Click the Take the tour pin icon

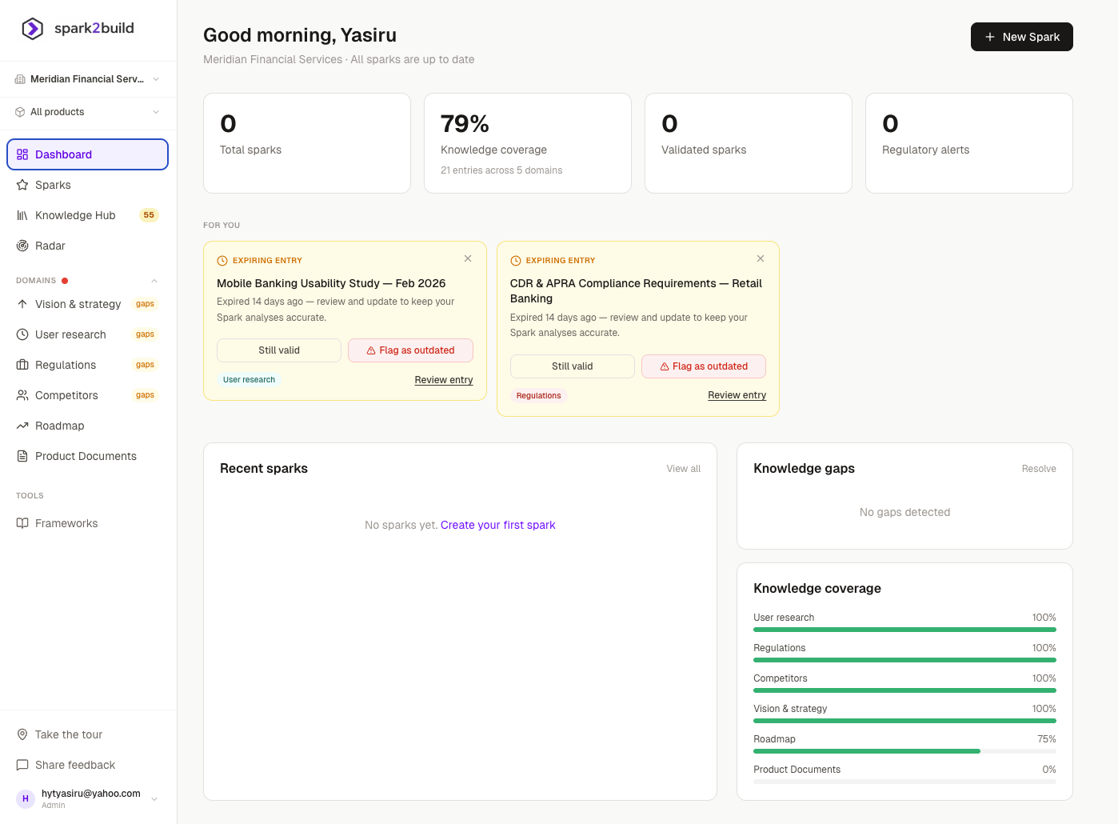click(x=22, y=734)
